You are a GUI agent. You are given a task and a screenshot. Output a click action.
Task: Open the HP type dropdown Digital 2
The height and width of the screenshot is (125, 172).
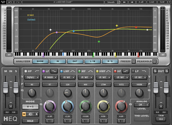point(32,77)
